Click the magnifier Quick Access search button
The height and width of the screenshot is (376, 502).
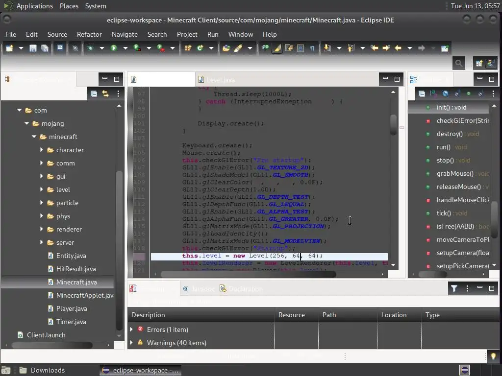(459, 63)
